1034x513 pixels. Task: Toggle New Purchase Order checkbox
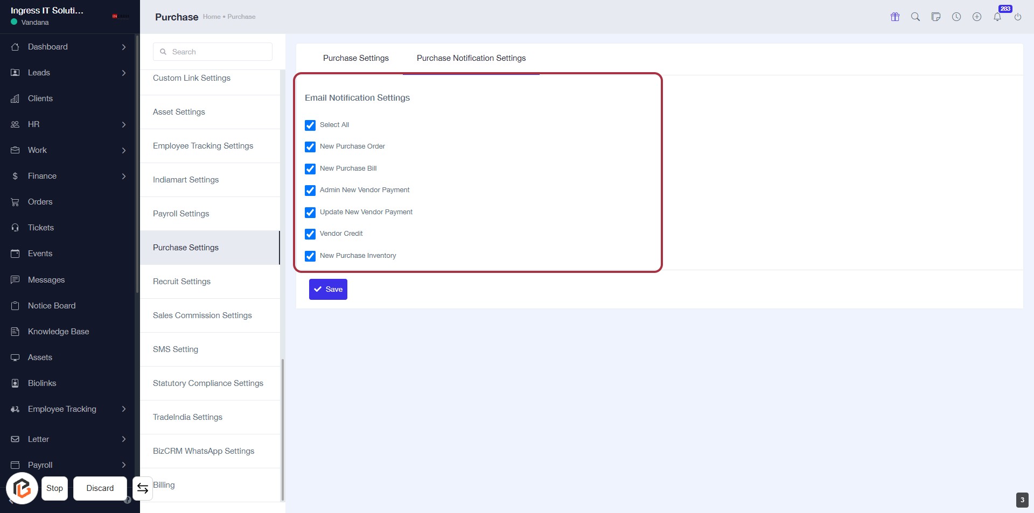click(310, 147)
